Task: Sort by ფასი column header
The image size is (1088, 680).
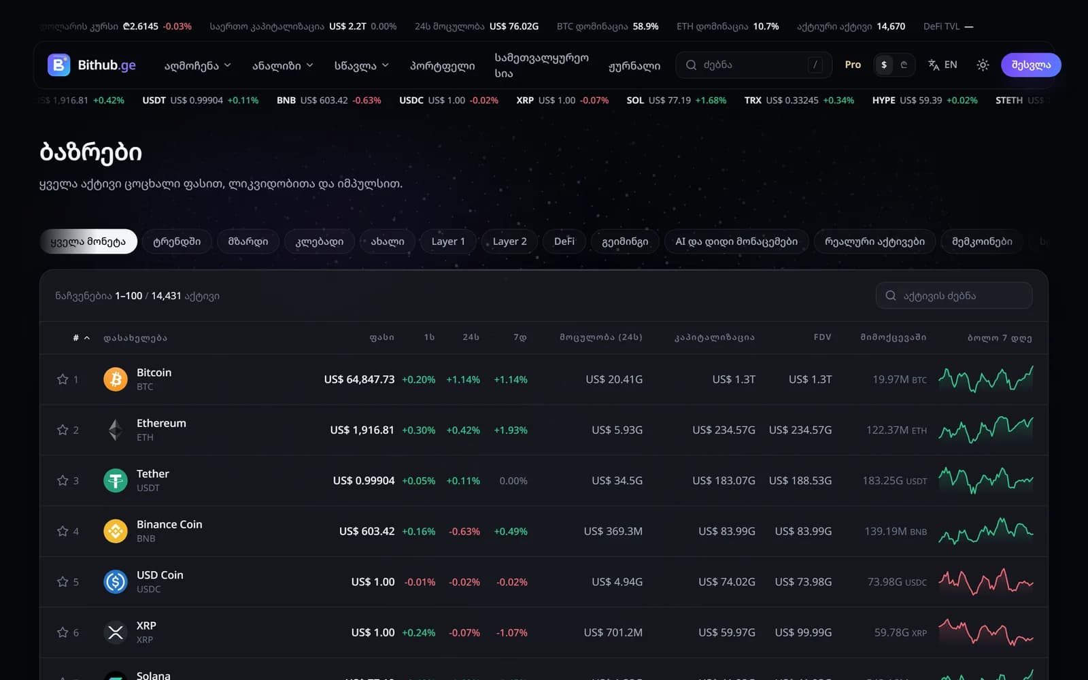Action: [x=382, y=337]
